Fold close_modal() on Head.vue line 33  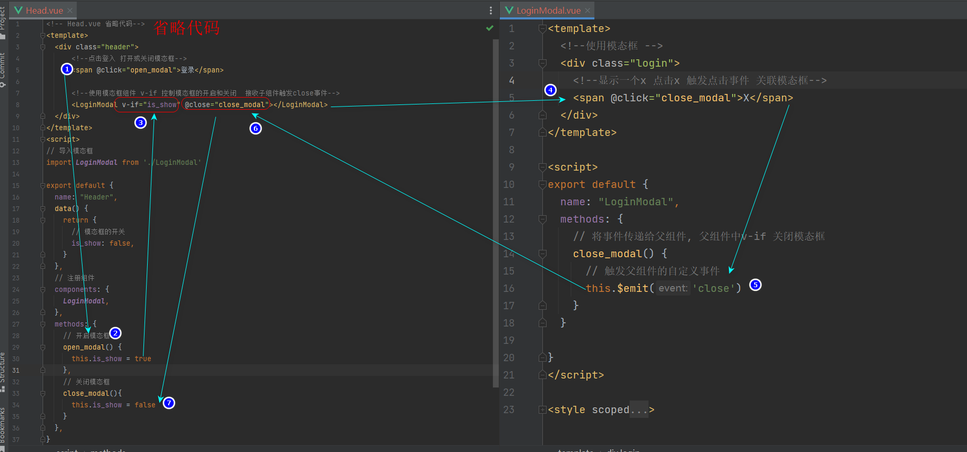[43, 394]
